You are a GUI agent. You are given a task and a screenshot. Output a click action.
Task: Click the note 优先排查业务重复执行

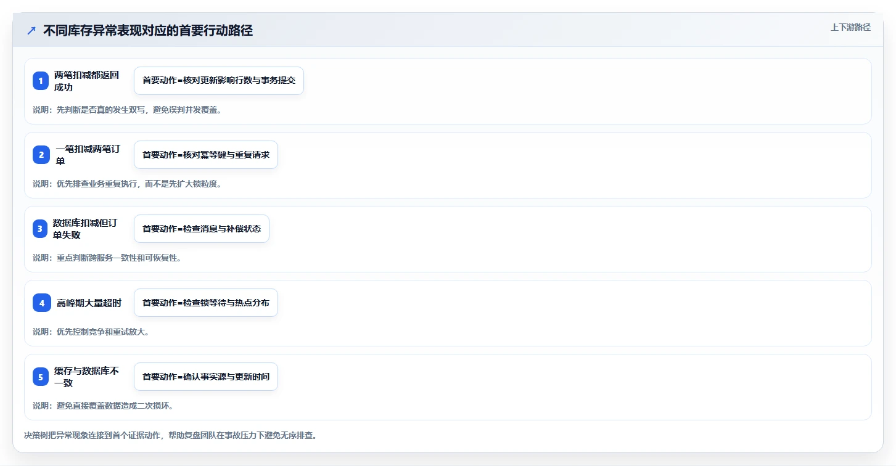tap(127, 184)
